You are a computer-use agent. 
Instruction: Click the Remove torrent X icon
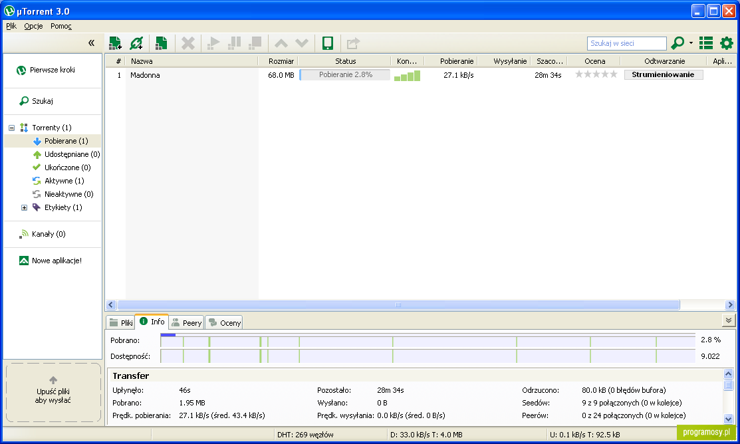[x=188, y=43]
